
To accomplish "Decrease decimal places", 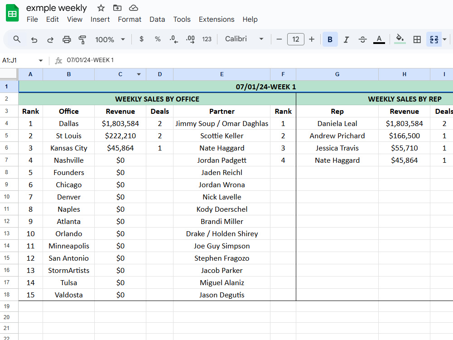I will pos(173,39).
